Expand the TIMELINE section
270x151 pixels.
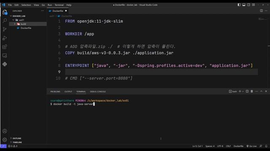pyautogui.click(x=11, y=142)
